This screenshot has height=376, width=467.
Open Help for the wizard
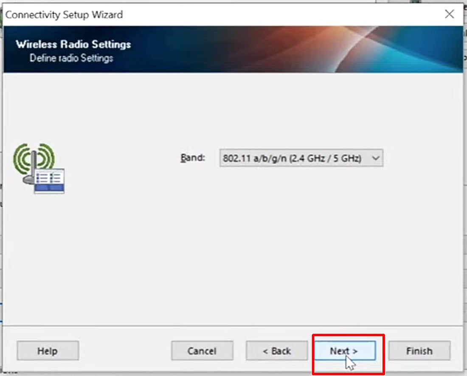[x=48, y=351]
